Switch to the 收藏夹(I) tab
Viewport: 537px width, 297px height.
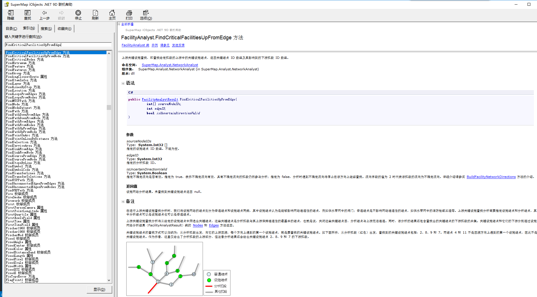point(65,28)
